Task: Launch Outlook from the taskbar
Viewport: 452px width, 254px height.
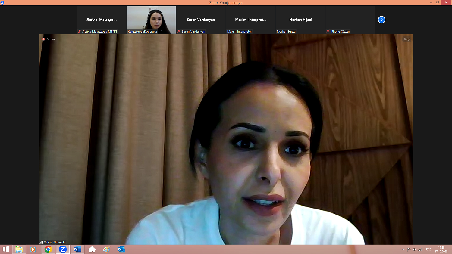Action: point(121,249)
